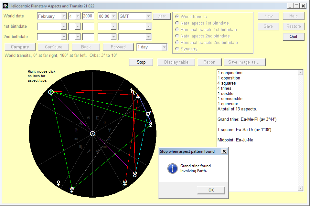Click the aspects list scroll down arrow
This screenshot has width=310, height=206.
(300, 189)
